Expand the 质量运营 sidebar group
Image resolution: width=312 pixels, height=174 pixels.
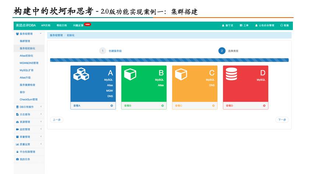pyautogui.click(x=41, y=144)
